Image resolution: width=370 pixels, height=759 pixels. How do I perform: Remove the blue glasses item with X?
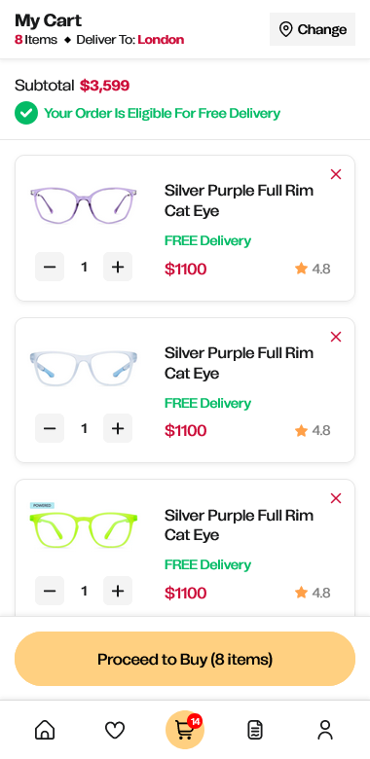pos(336,337)
